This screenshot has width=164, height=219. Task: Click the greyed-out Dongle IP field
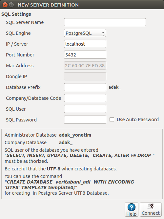click(x=85, y=77)
